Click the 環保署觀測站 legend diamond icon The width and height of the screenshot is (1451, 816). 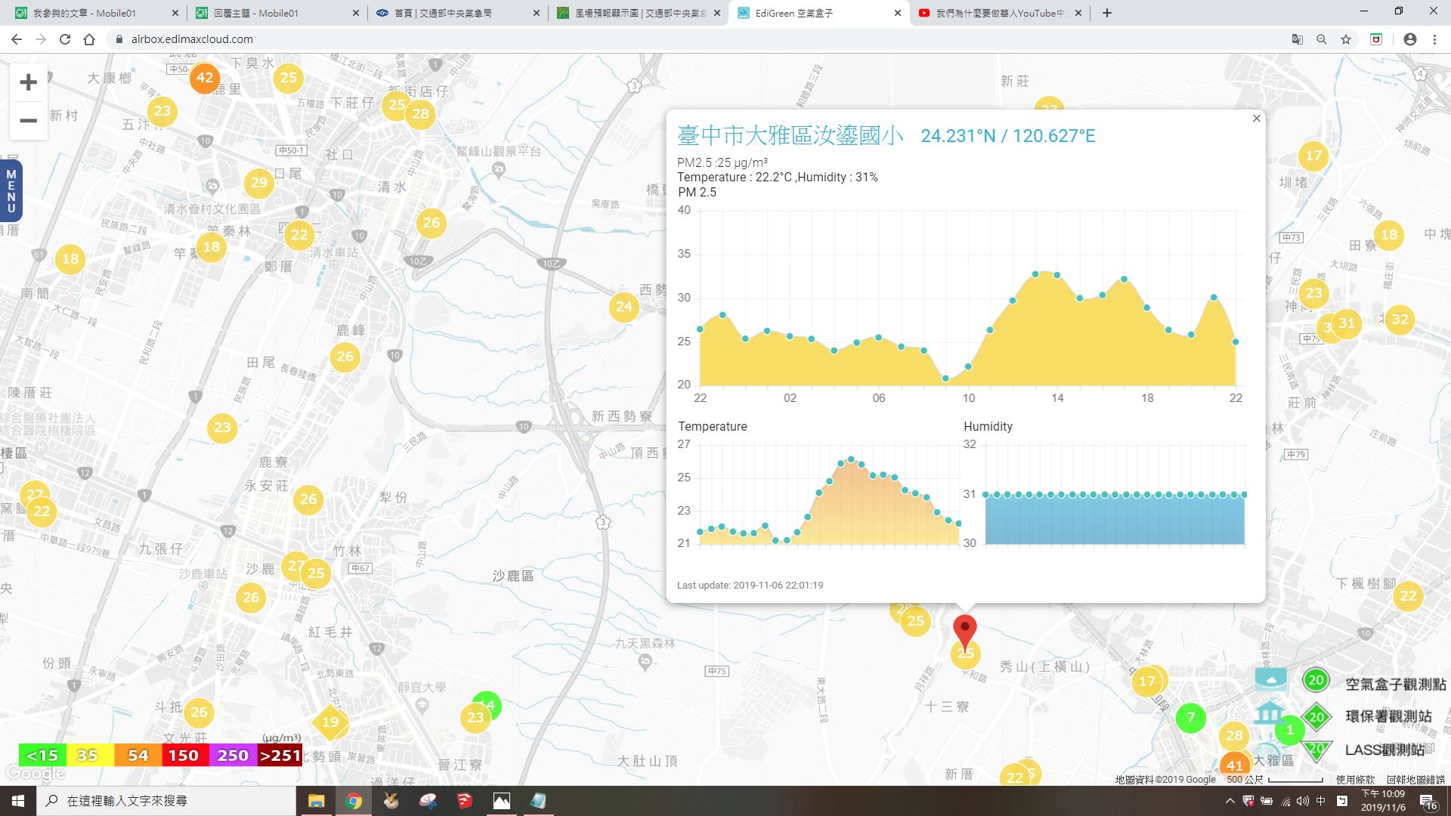click(1316, 717)
